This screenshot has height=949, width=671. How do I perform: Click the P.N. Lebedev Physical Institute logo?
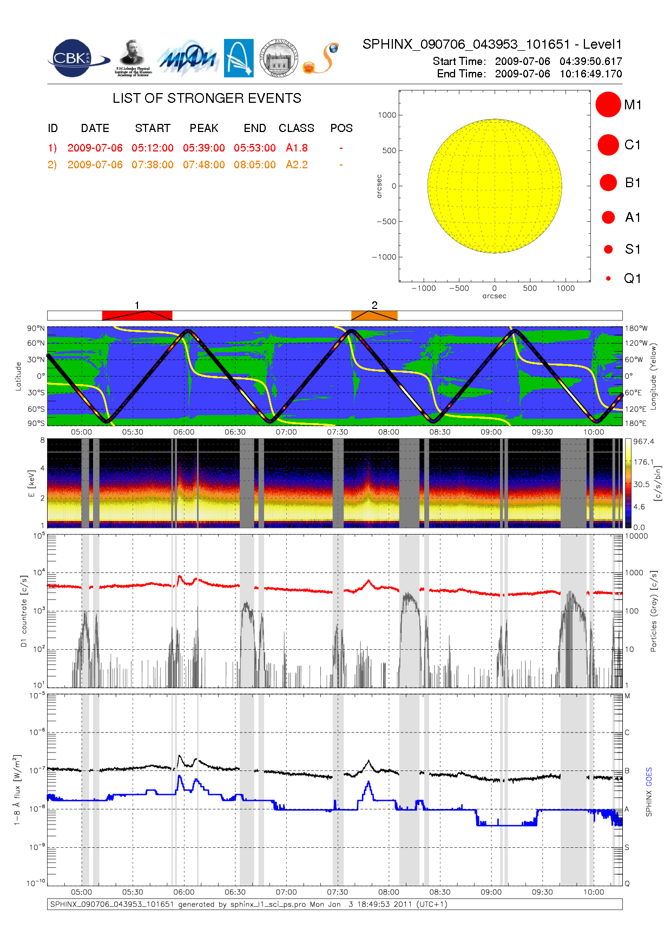[133, 58]
